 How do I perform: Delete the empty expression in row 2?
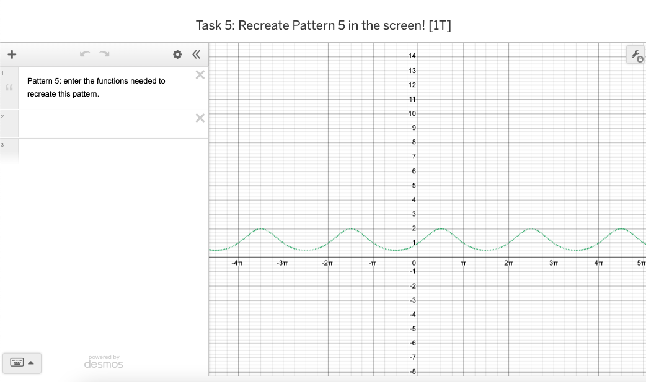[200, 118]
